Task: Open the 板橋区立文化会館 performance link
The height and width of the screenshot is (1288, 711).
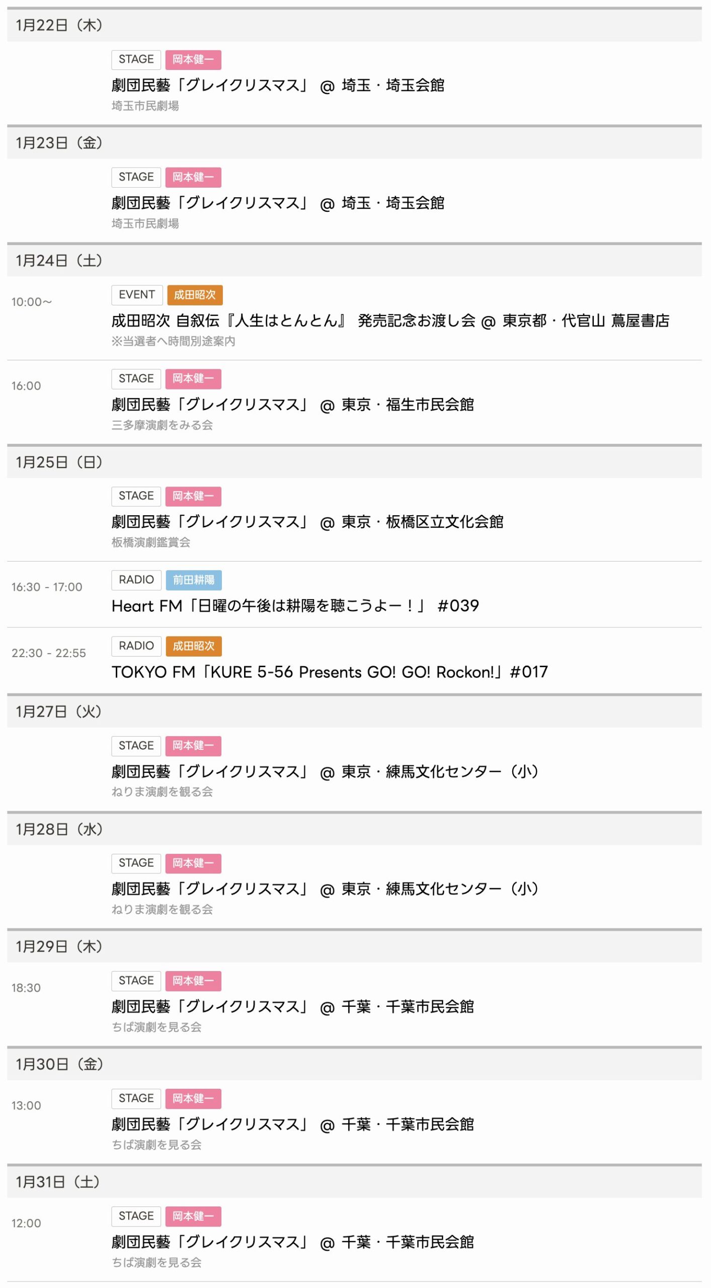Action: [307, 522]
